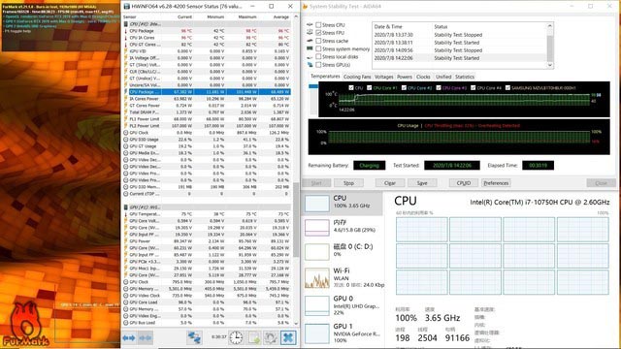
Task: Click the thermometer icon of CPU Package temperature row
Action: click(126, 31)
